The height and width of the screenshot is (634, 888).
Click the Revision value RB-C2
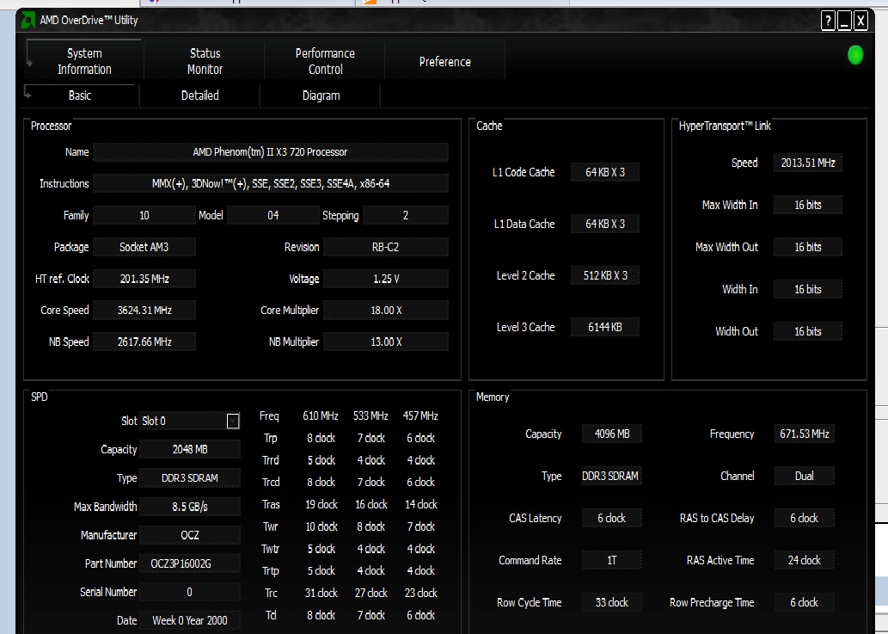click(x=386, y=247)
